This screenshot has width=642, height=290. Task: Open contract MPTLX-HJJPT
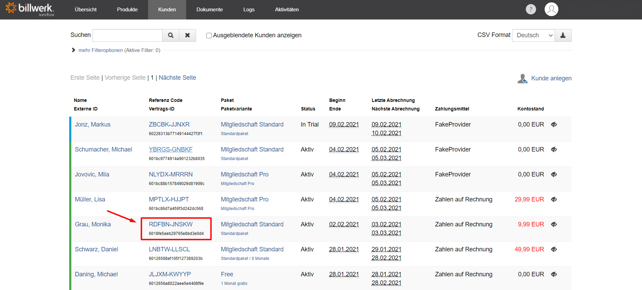(x=169, y=199)
